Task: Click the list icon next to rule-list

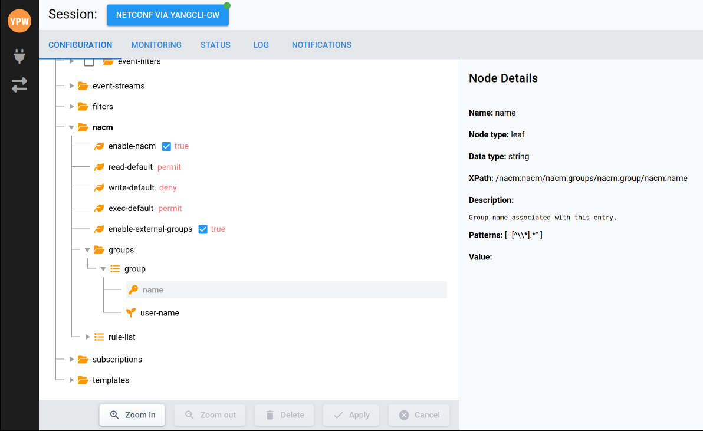Action: (x=99, y=337)
